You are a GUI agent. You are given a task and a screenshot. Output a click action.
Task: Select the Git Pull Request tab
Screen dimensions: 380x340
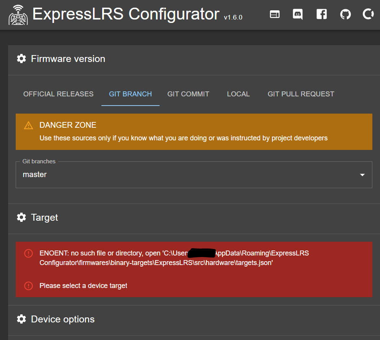coord(301,94)
